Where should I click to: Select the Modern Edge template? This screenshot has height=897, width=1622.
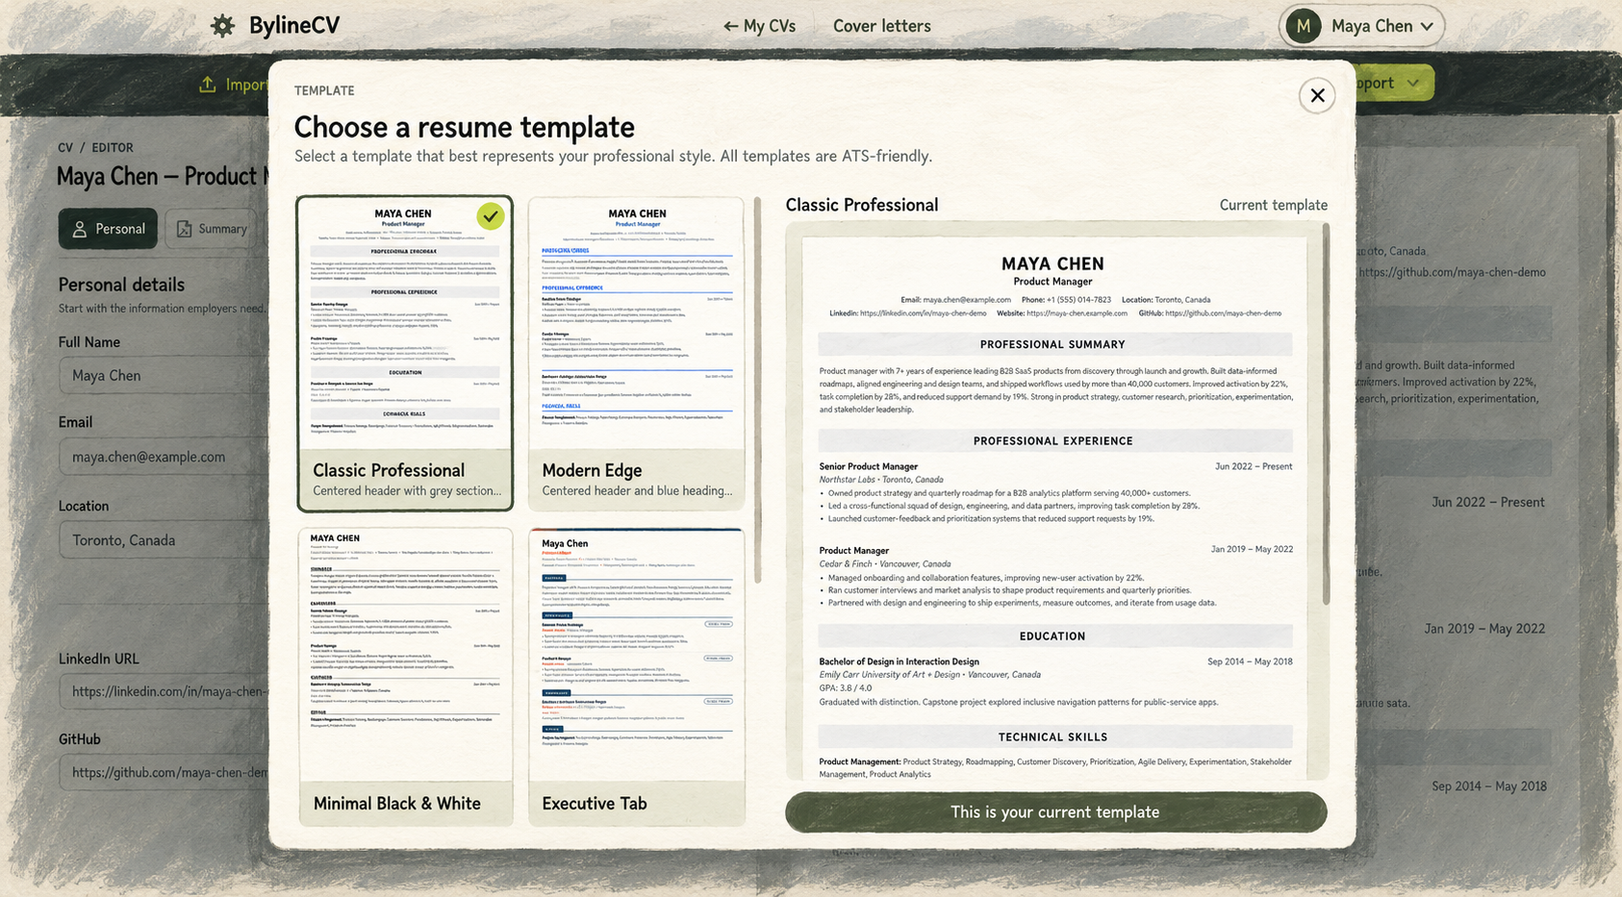point(636,353)
